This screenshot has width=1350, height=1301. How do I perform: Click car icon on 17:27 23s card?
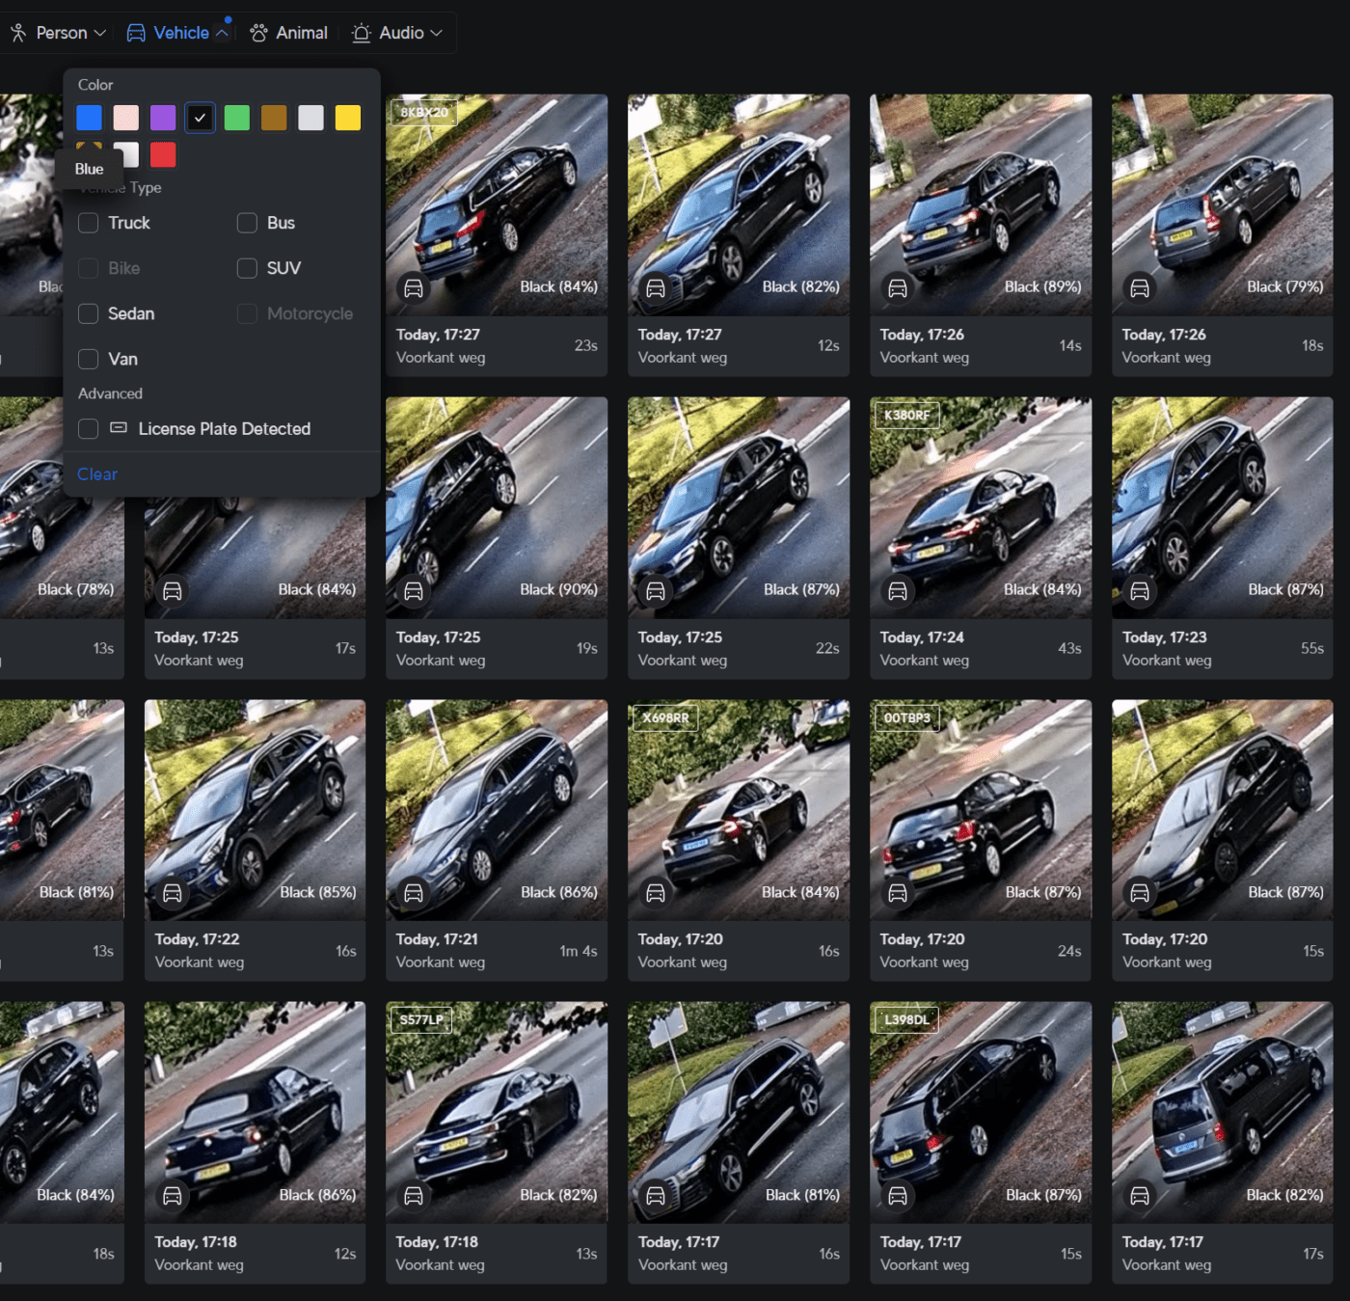click(x=414, y=288)
